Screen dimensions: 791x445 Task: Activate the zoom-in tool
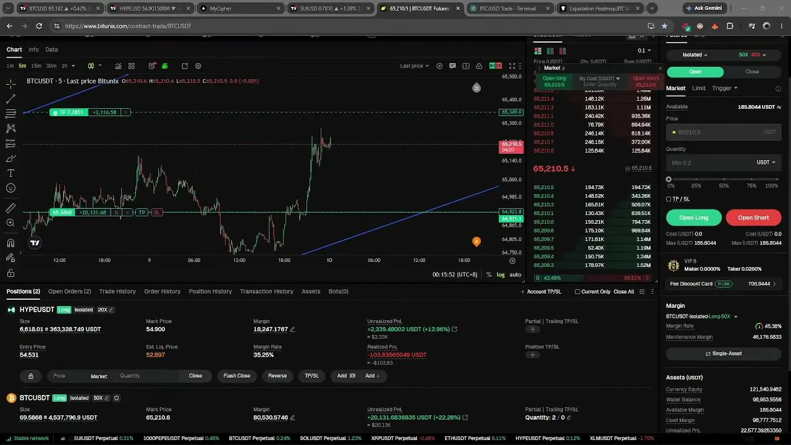11,223
